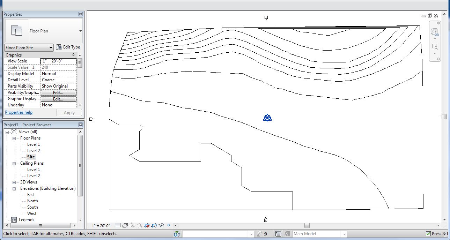Select the Visual Style icon on view control bar

coord(125,225)
